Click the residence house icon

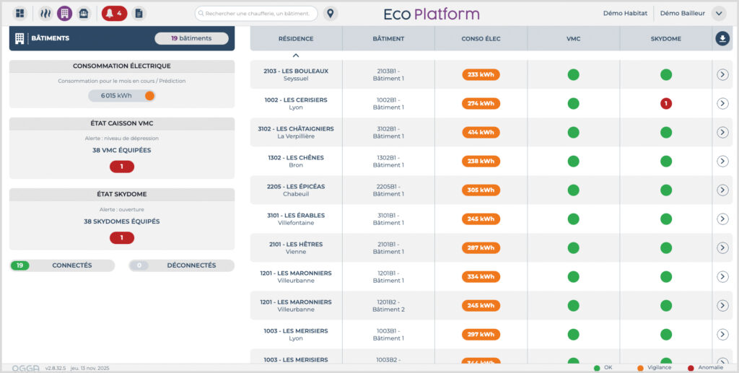pos(84,14)
